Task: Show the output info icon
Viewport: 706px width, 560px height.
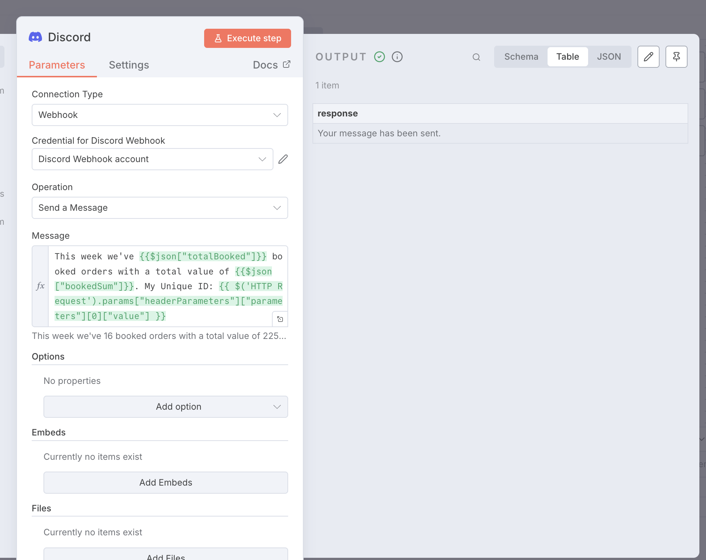Action: click(397, 57)
